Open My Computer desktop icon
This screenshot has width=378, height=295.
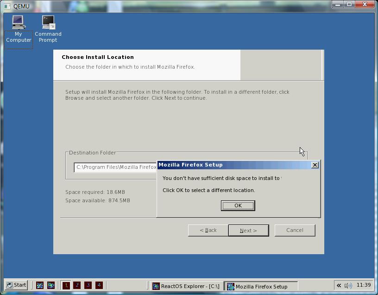point(18,29)
